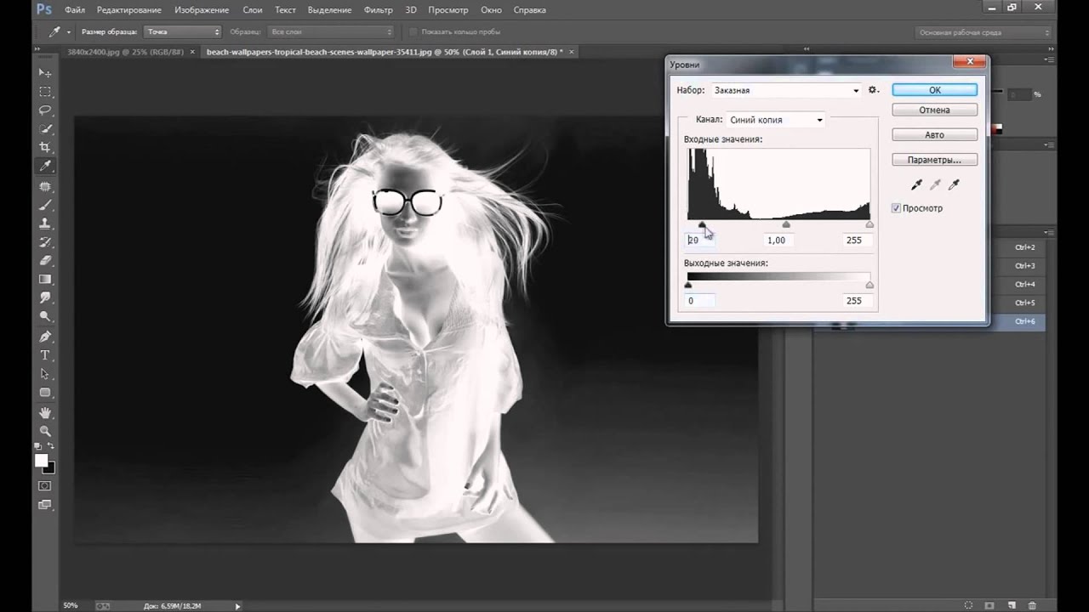Open the tool preset picker arrow
The height and width of the screenshot is (612, 1089).
[68, 32]
